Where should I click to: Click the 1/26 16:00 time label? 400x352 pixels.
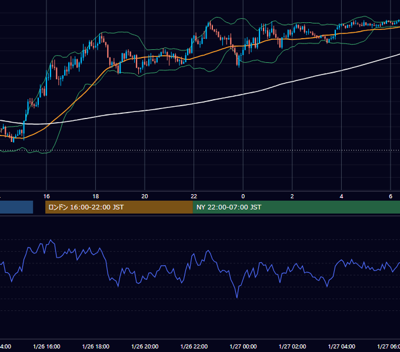(x=46, y=346)
